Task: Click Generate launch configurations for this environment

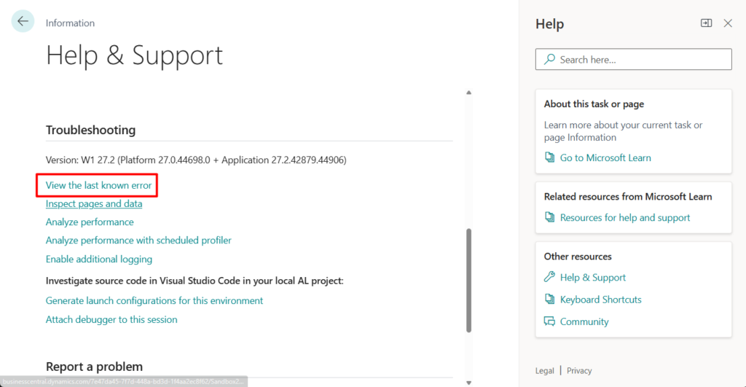Action: (154, 300)
